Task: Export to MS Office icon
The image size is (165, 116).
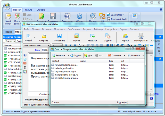Action: pos(102,16)
